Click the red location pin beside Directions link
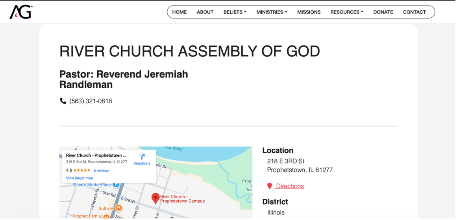The width and height of the screenshot is (457, 220). [x=270, y=186]
